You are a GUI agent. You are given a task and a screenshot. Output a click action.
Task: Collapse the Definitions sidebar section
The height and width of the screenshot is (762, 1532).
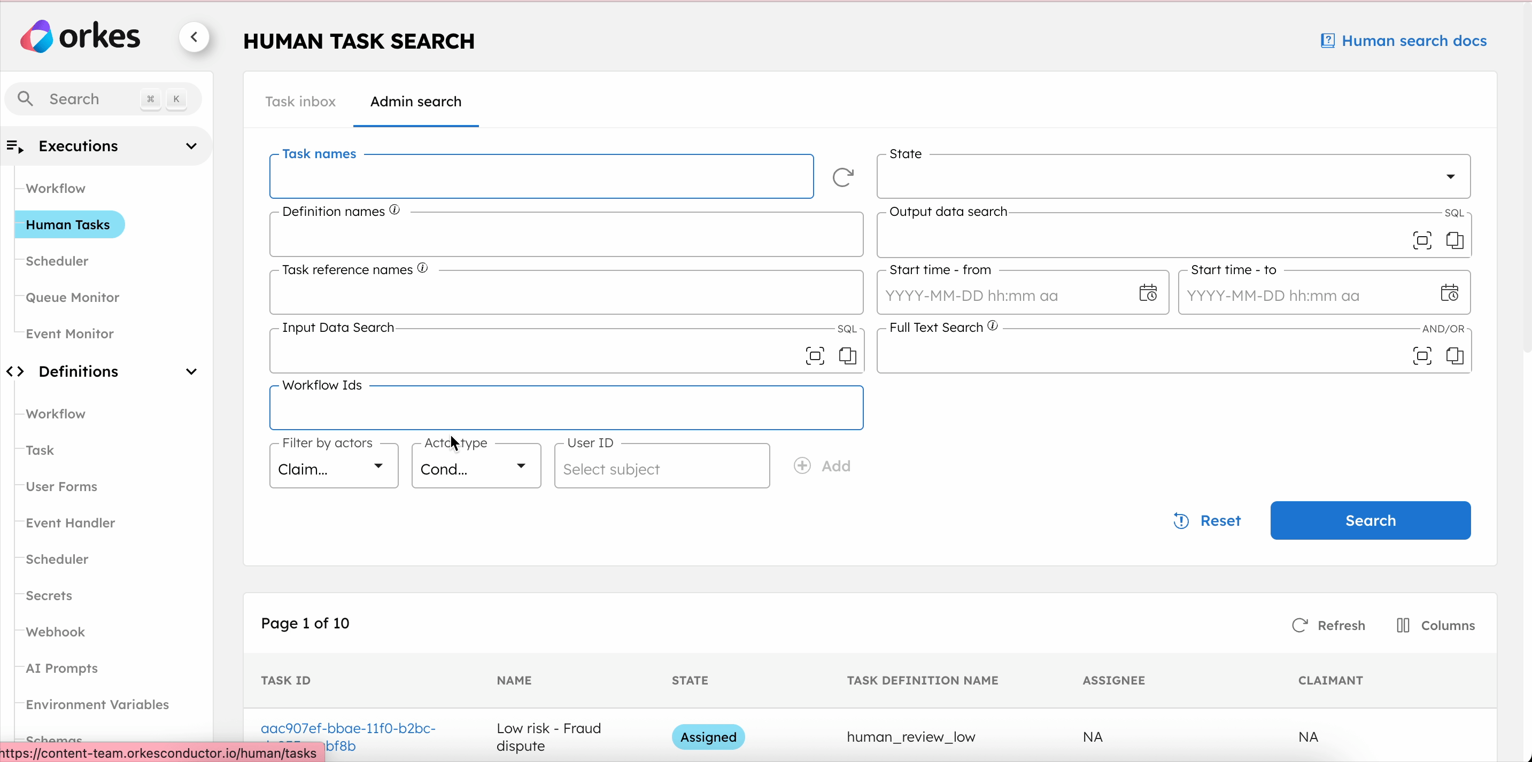[191, 371]
